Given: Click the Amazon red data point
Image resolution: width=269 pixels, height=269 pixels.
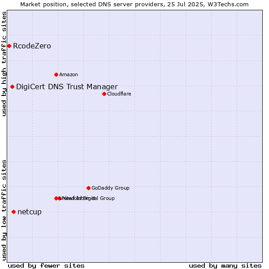Looking at the screenshot, I should tap(56, 74).
